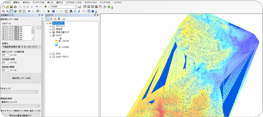263x117 pixels.
Task: Click the Save document icon
Action: click(x=12, y=7)
